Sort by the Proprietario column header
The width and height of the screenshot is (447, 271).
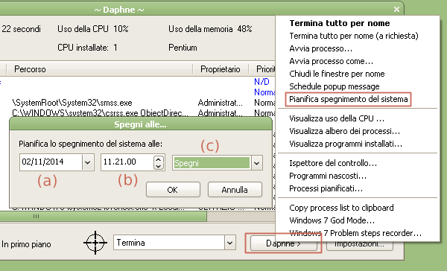221,69
